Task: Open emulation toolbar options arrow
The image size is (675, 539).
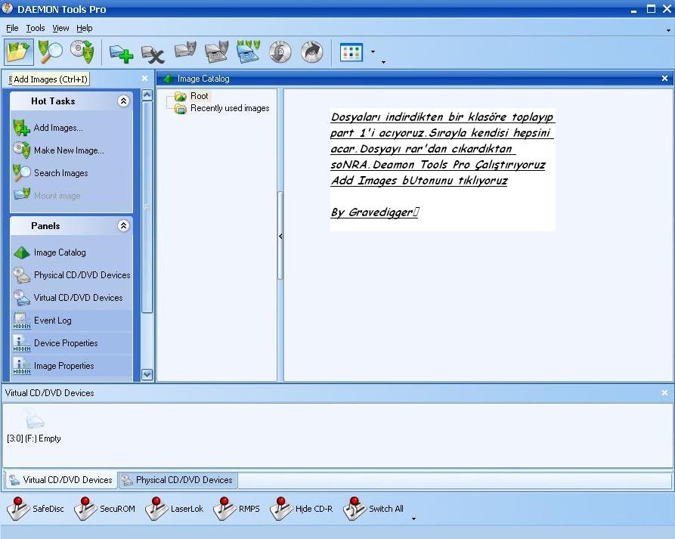Action: pyautogui.click(x=413, y=519)
